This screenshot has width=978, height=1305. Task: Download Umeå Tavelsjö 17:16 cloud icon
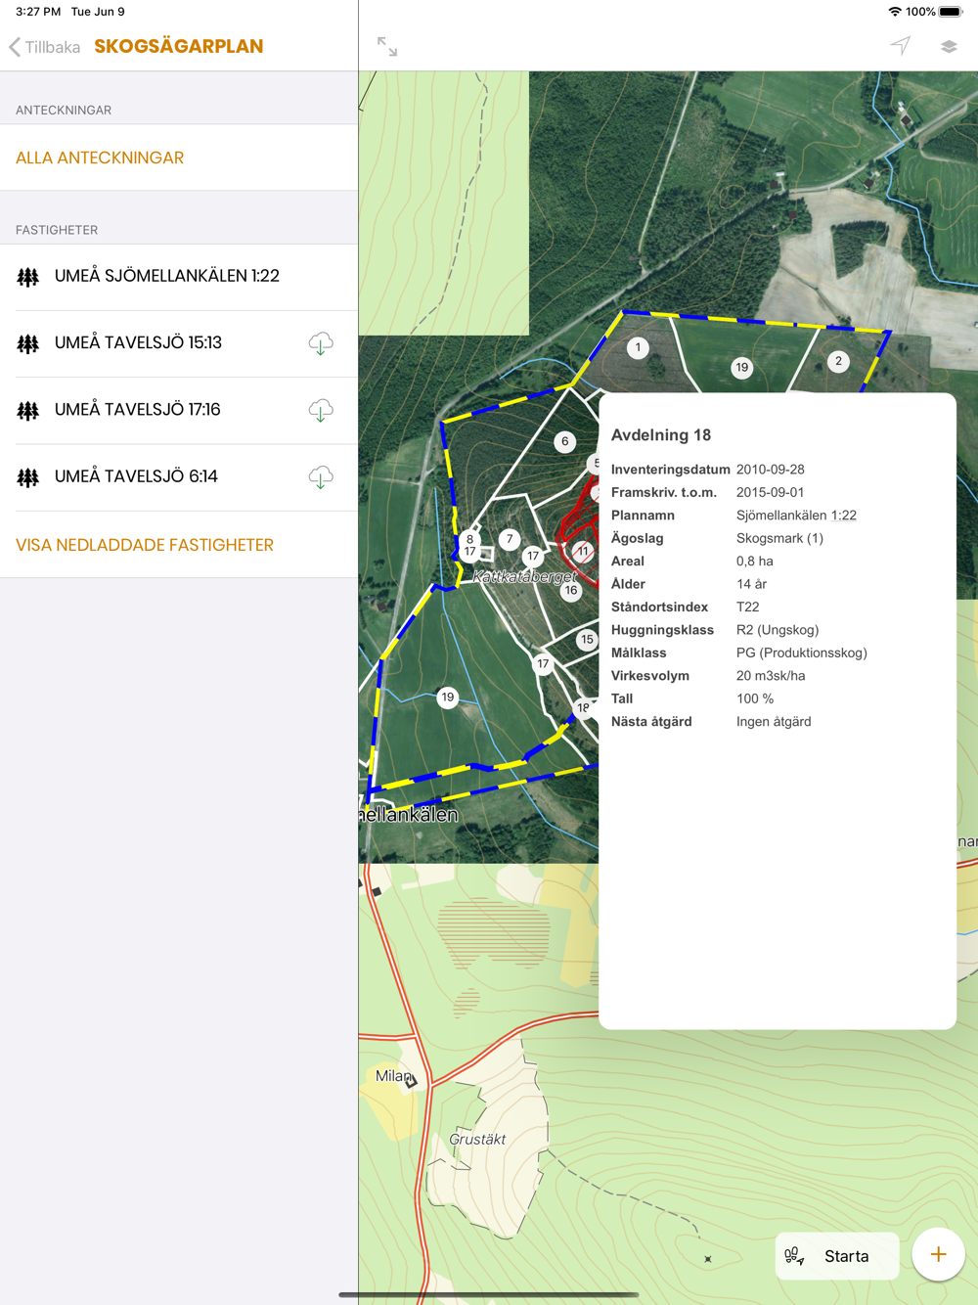pos(321,410)
